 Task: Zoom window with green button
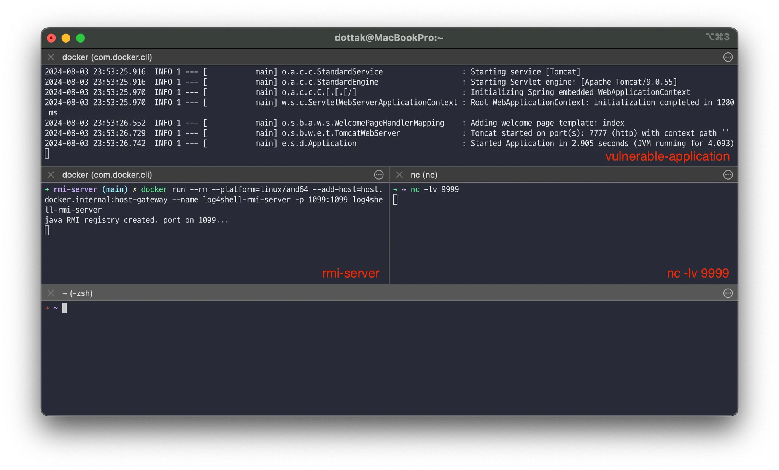point(80,38)
